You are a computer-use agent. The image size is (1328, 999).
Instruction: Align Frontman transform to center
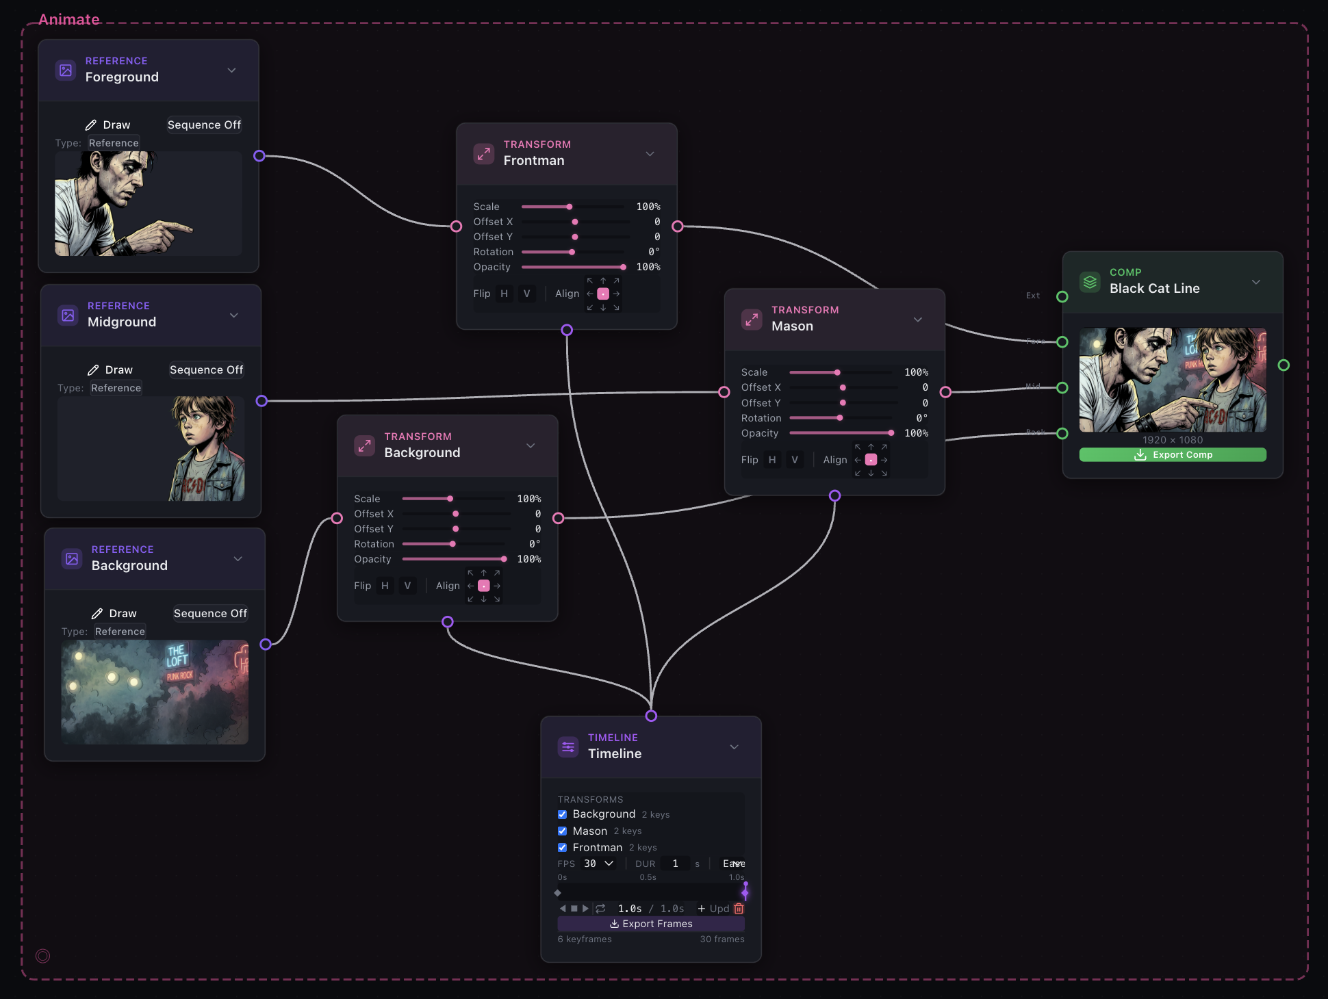(603, 294)
